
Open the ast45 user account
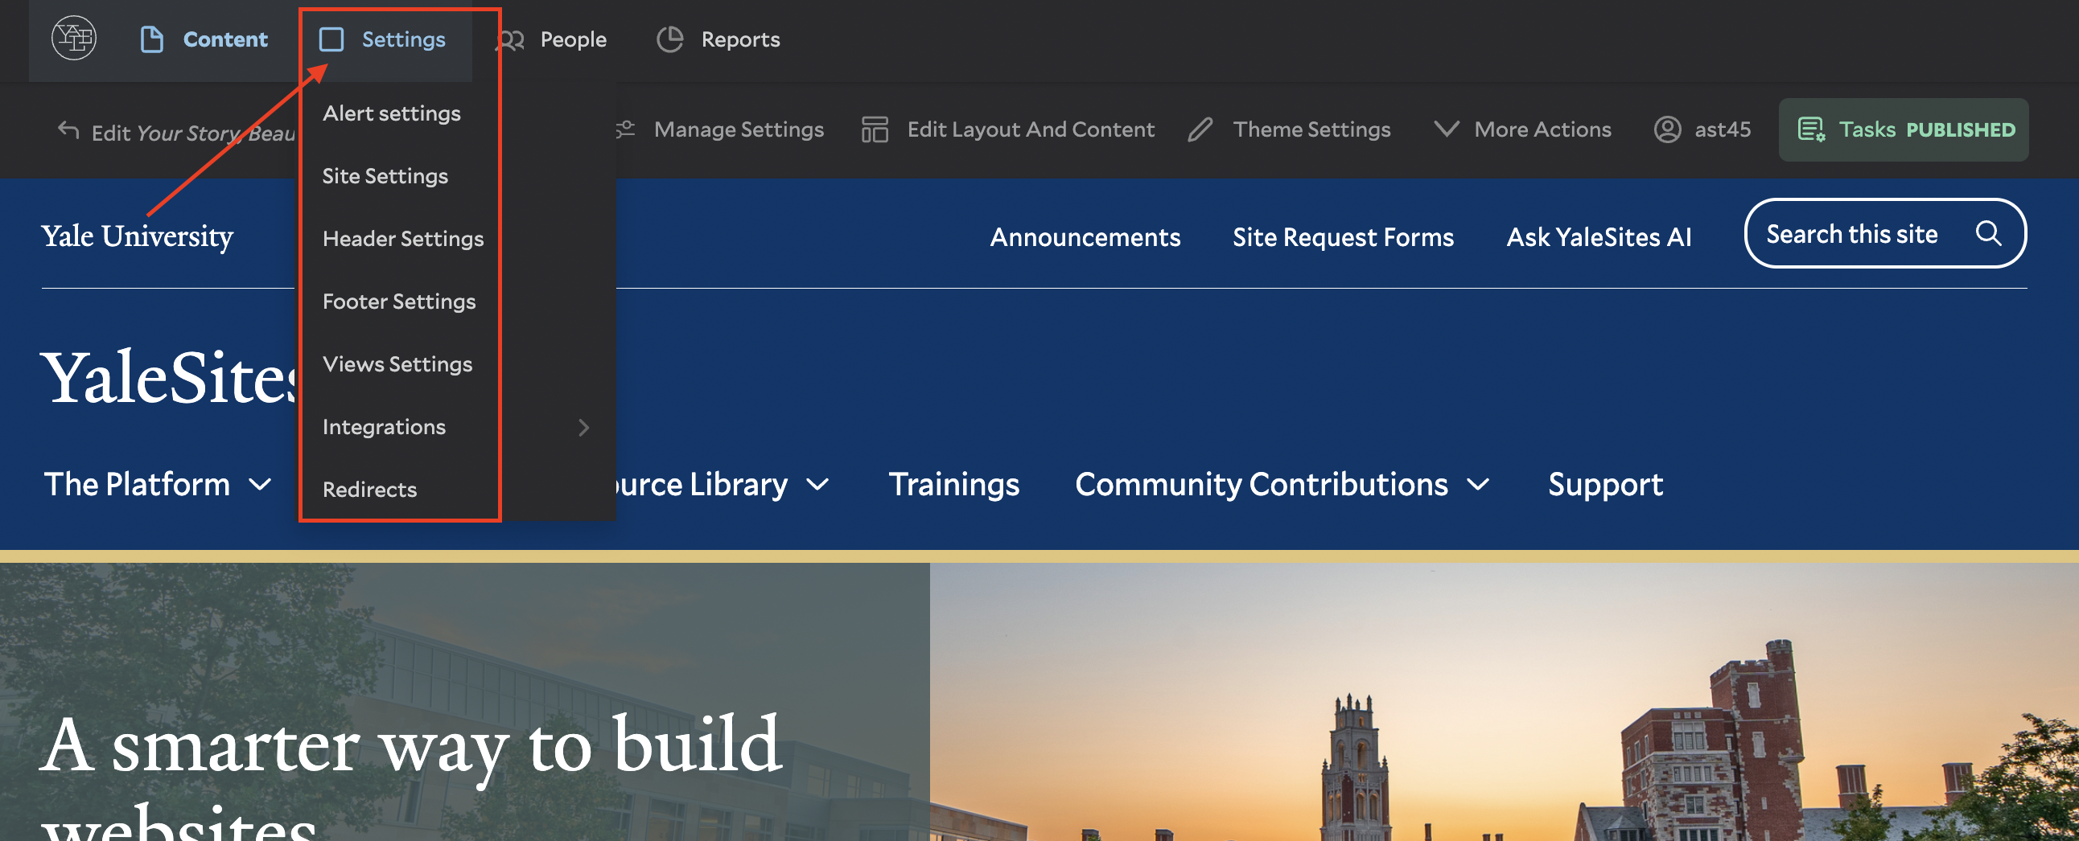[1702, 129]
